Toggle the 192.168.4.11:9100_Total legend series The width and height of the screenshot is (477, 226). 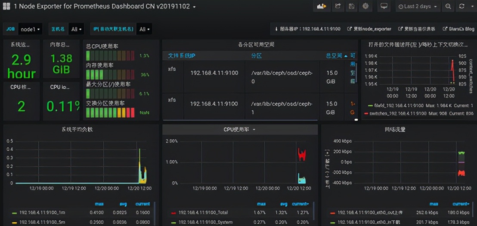[203, 213]
